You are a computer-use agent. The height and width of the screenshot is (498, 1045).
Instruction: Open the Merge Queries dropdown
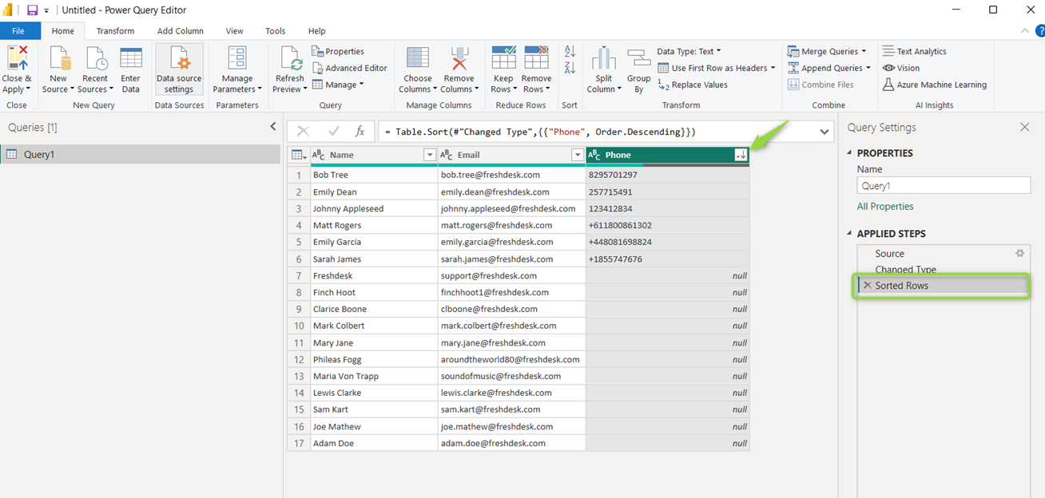827,51
